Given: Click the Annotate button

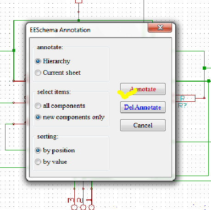Looking at the screenshot, I should point(143,89).
